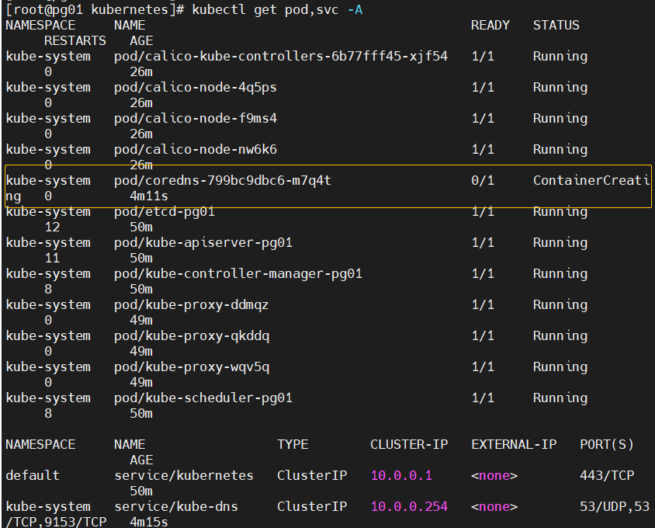Click the STATUS column header
Screen dimensions: 655x528
point(556,26)
